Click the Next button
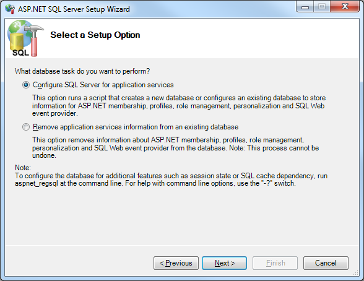Screen dimensions: 364x281 (x=224, y=263)
